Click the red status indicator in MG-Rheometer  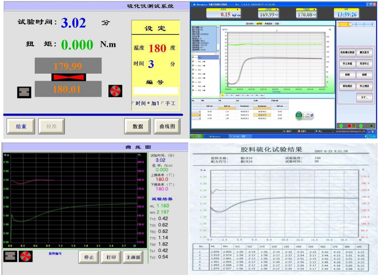(x=349, y=126)
